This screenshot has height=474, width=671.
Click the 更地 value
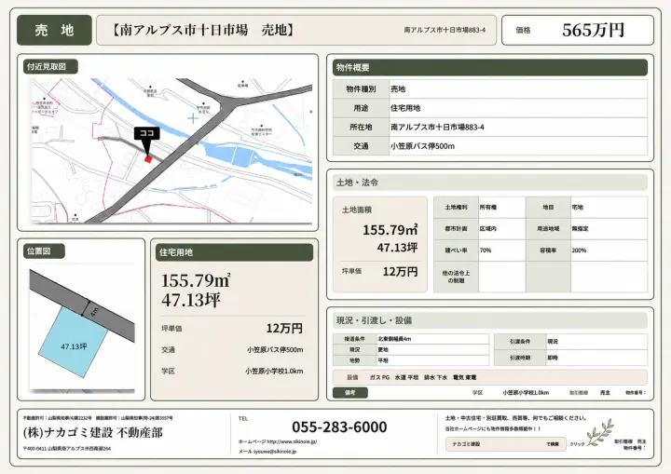tap(383, 349)
